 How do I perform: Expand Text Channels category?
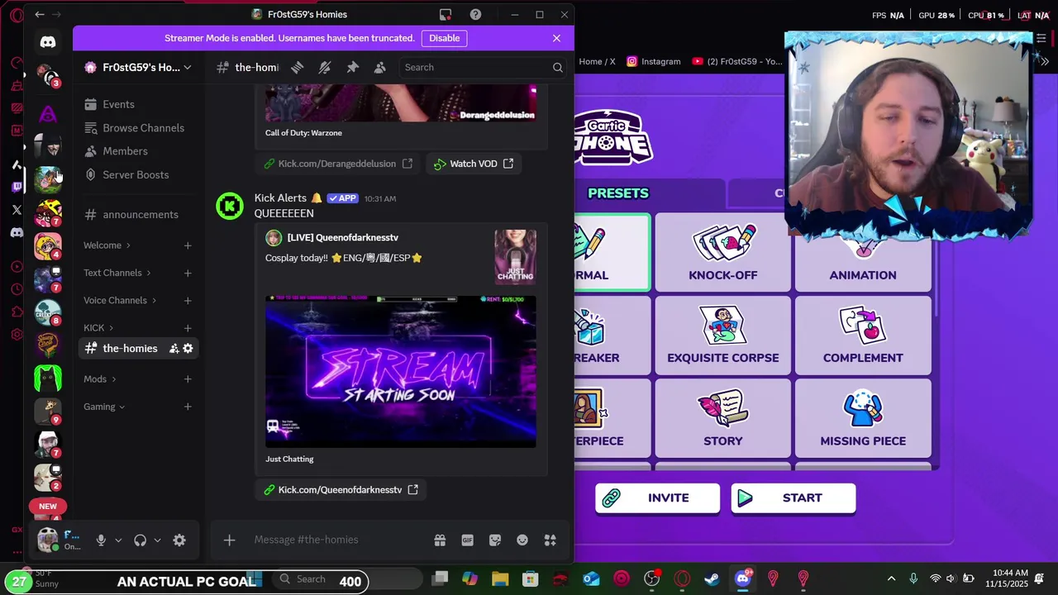(x=117, y=273)
